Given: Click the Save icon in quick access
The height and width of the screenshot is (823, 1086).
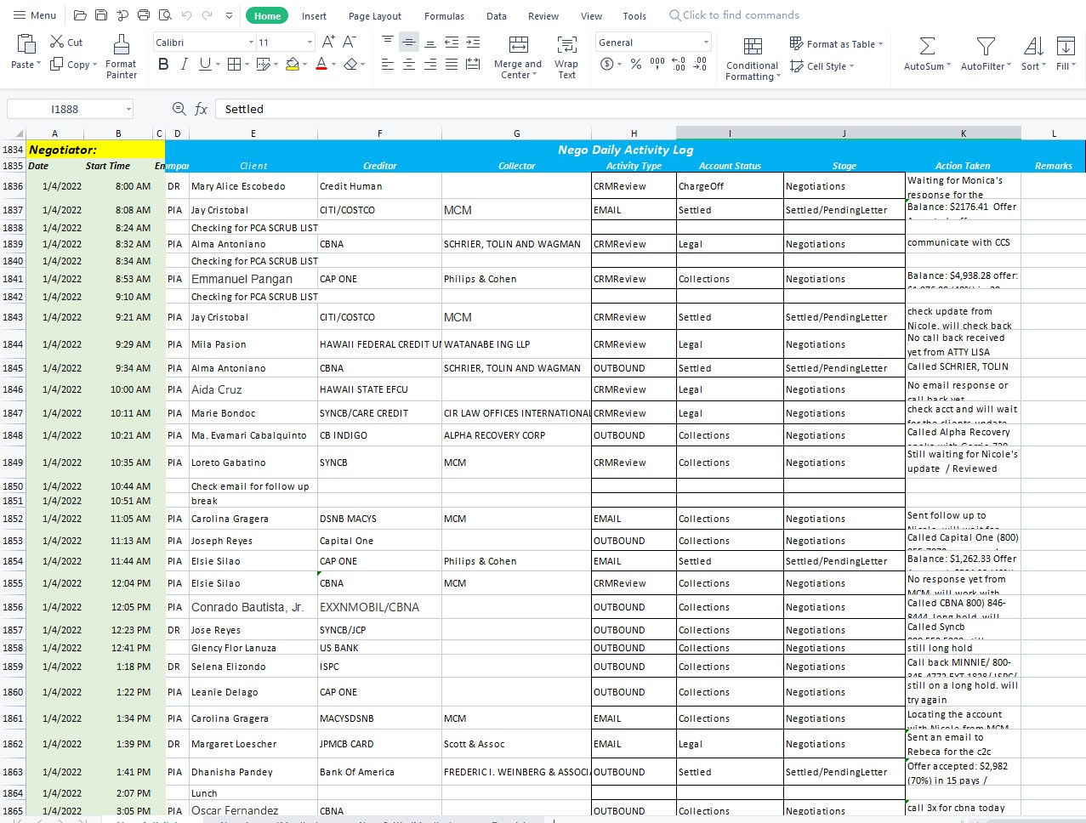Looking at the screenshot, I should pos(101,15).
